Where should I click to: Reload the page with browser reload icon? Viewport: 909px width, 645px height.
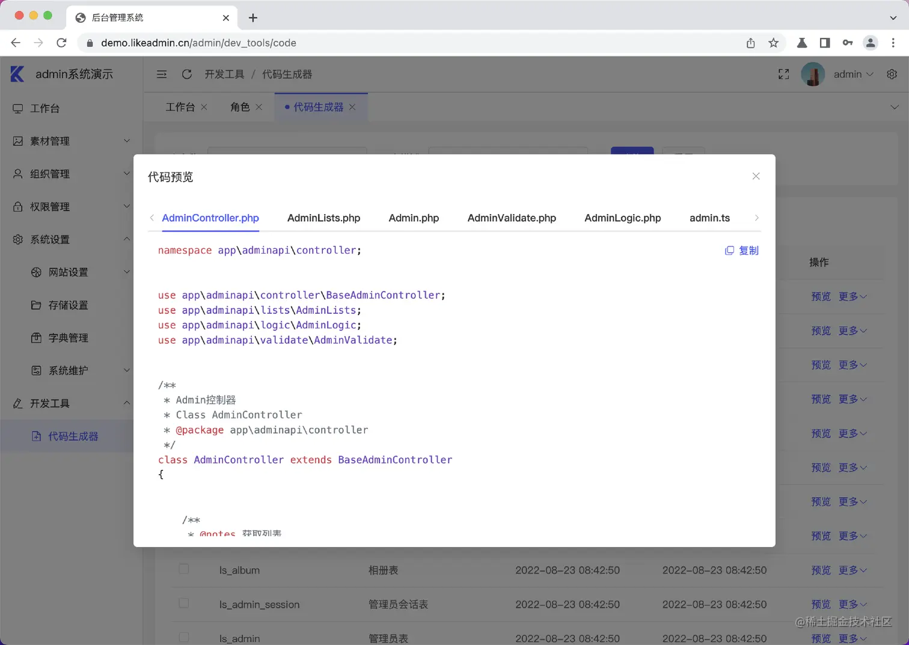click(x=61, y=43)
